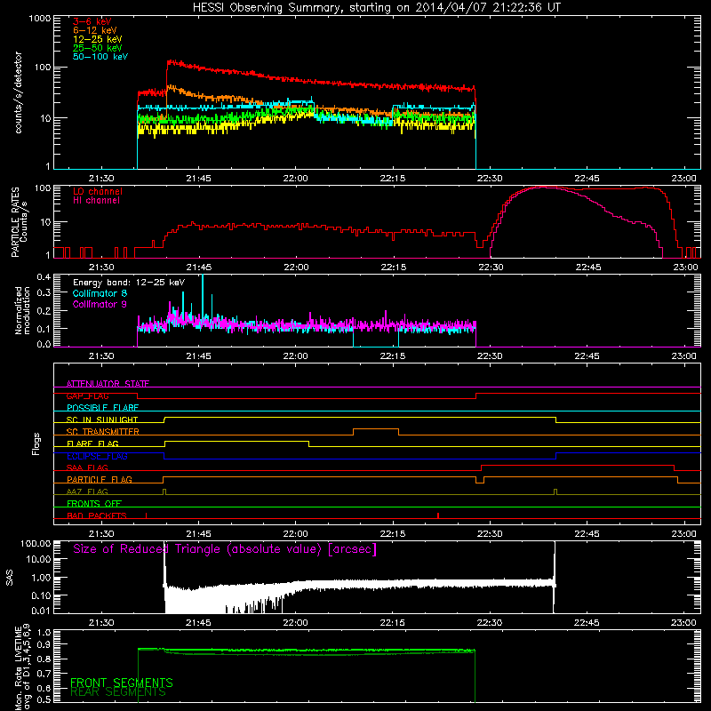711x711 pixels.
Task: Click the SAA_FLAG label
Action: point(87,467)
